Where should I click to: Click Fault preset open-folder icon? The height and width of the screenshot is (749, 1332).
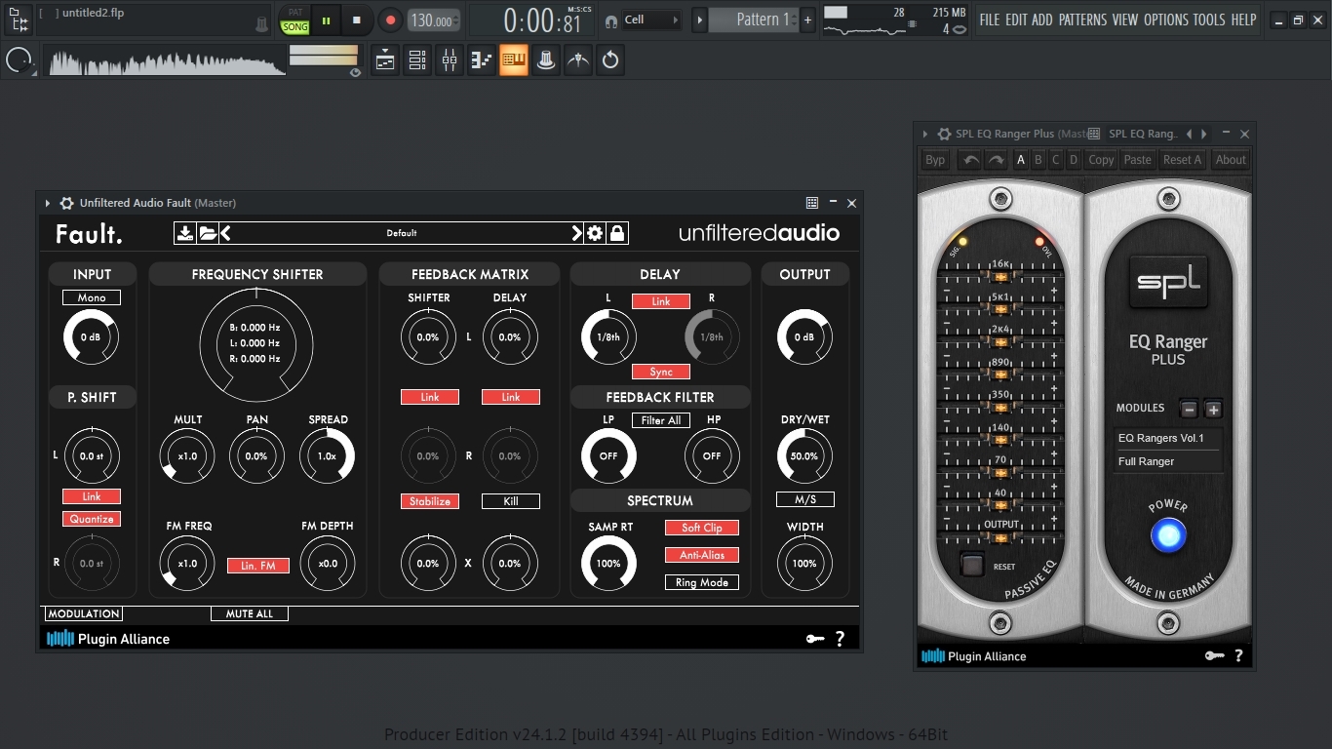pyautogui.click(x=208, y=233)
